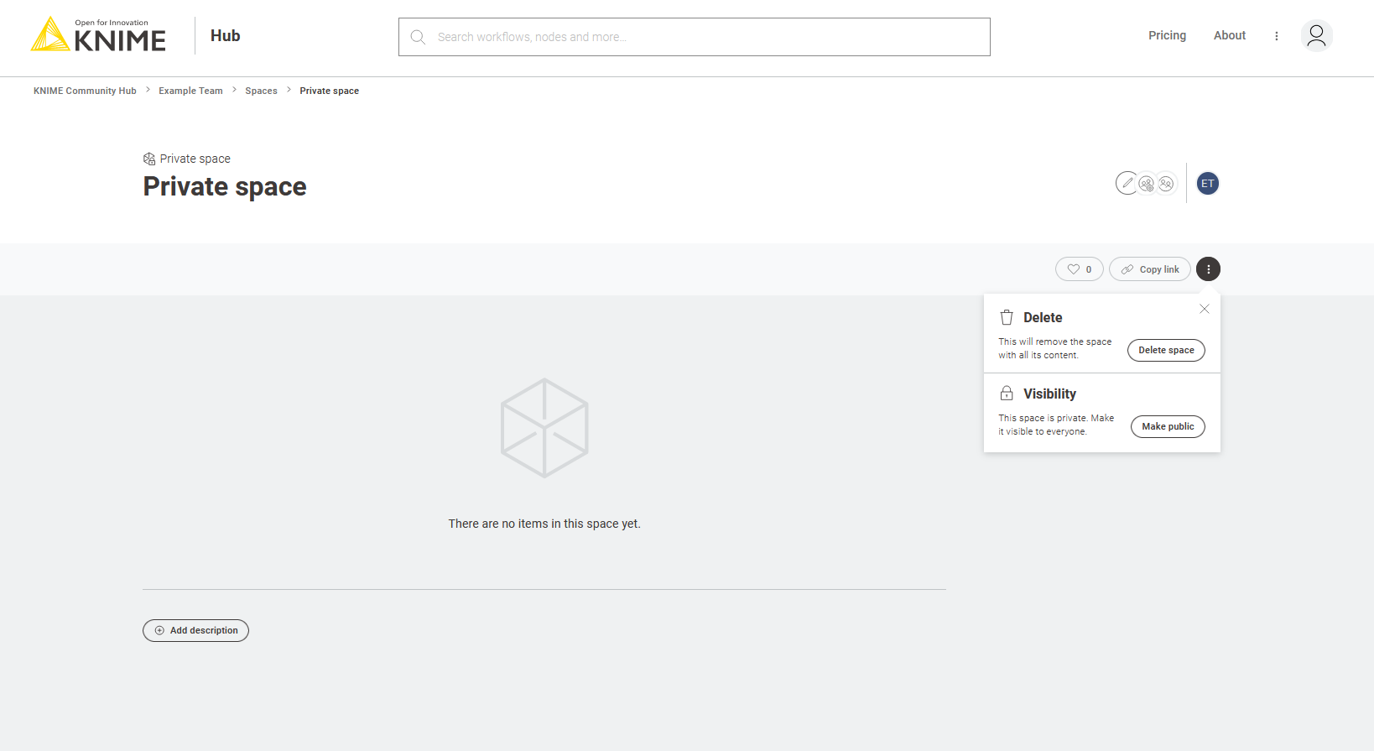Click the team members group icon

coord(1166,184)
